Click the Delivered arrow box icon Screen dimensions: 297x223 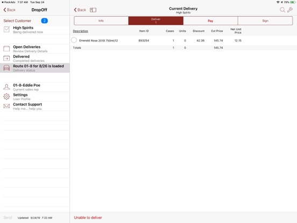point(6,58)
